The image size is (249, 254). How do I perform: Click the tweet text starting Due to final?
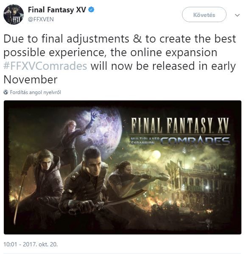click(x=120, y=59)
